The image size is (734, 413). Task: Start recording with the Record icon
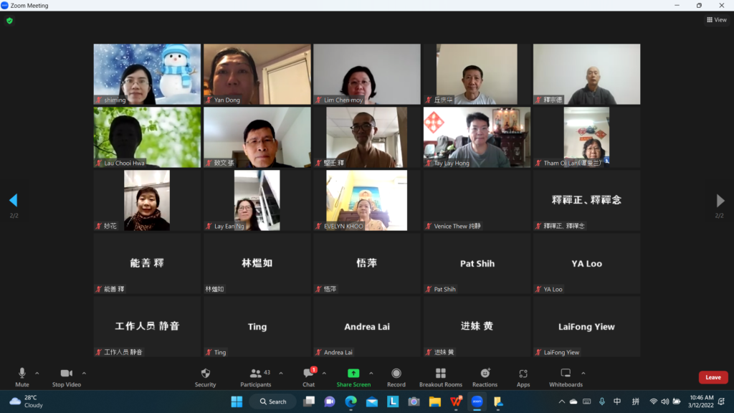pos(396,374)
